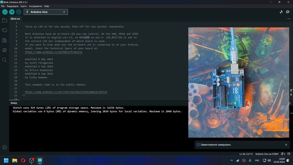Screen dimensions: 293x165
Task: Open File Explorer from the taskbar
Action: coord(15,160)
